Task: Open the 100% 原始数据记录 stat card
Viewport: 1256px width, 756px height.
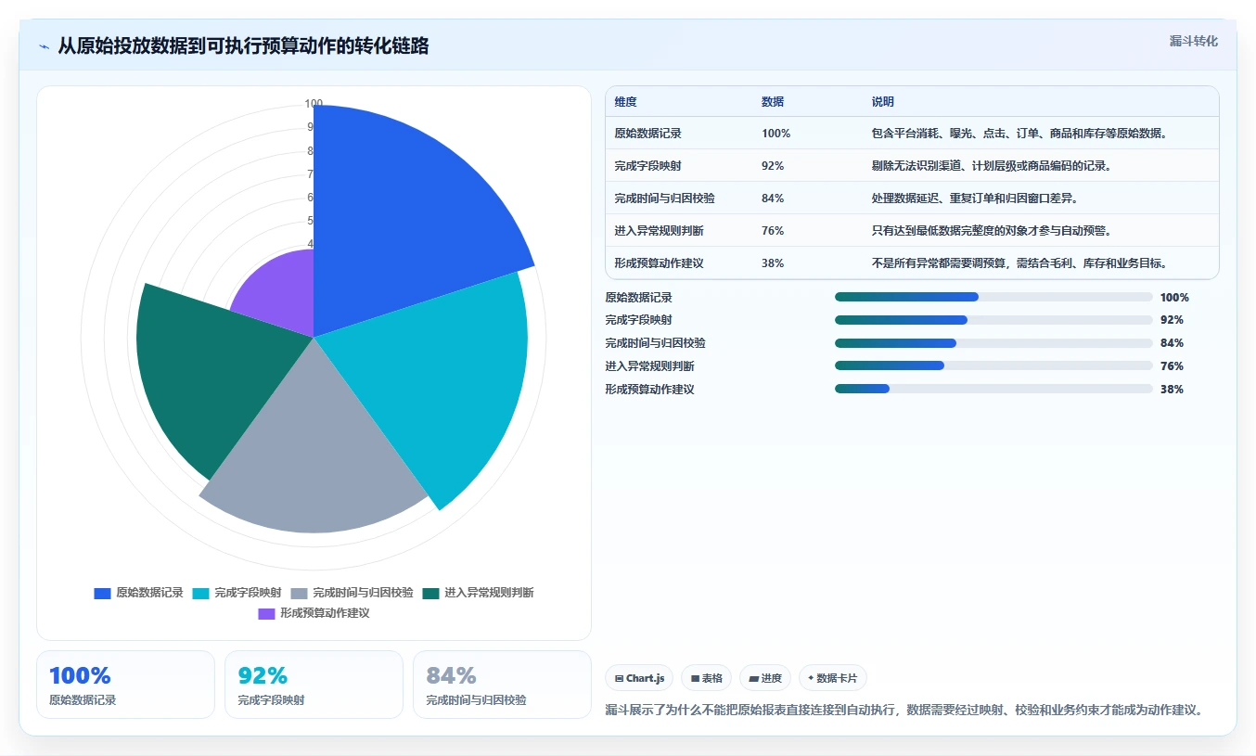Action: (125, 685)
